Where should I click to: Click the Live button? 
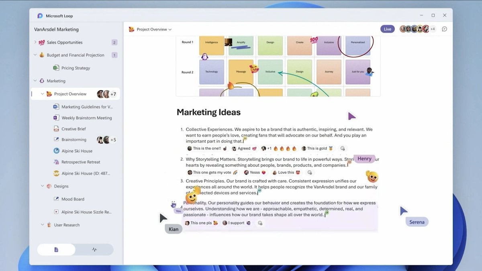pos(388,29)
